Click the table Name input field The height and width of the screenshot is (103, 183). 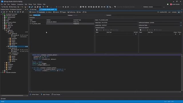(50, 15)
